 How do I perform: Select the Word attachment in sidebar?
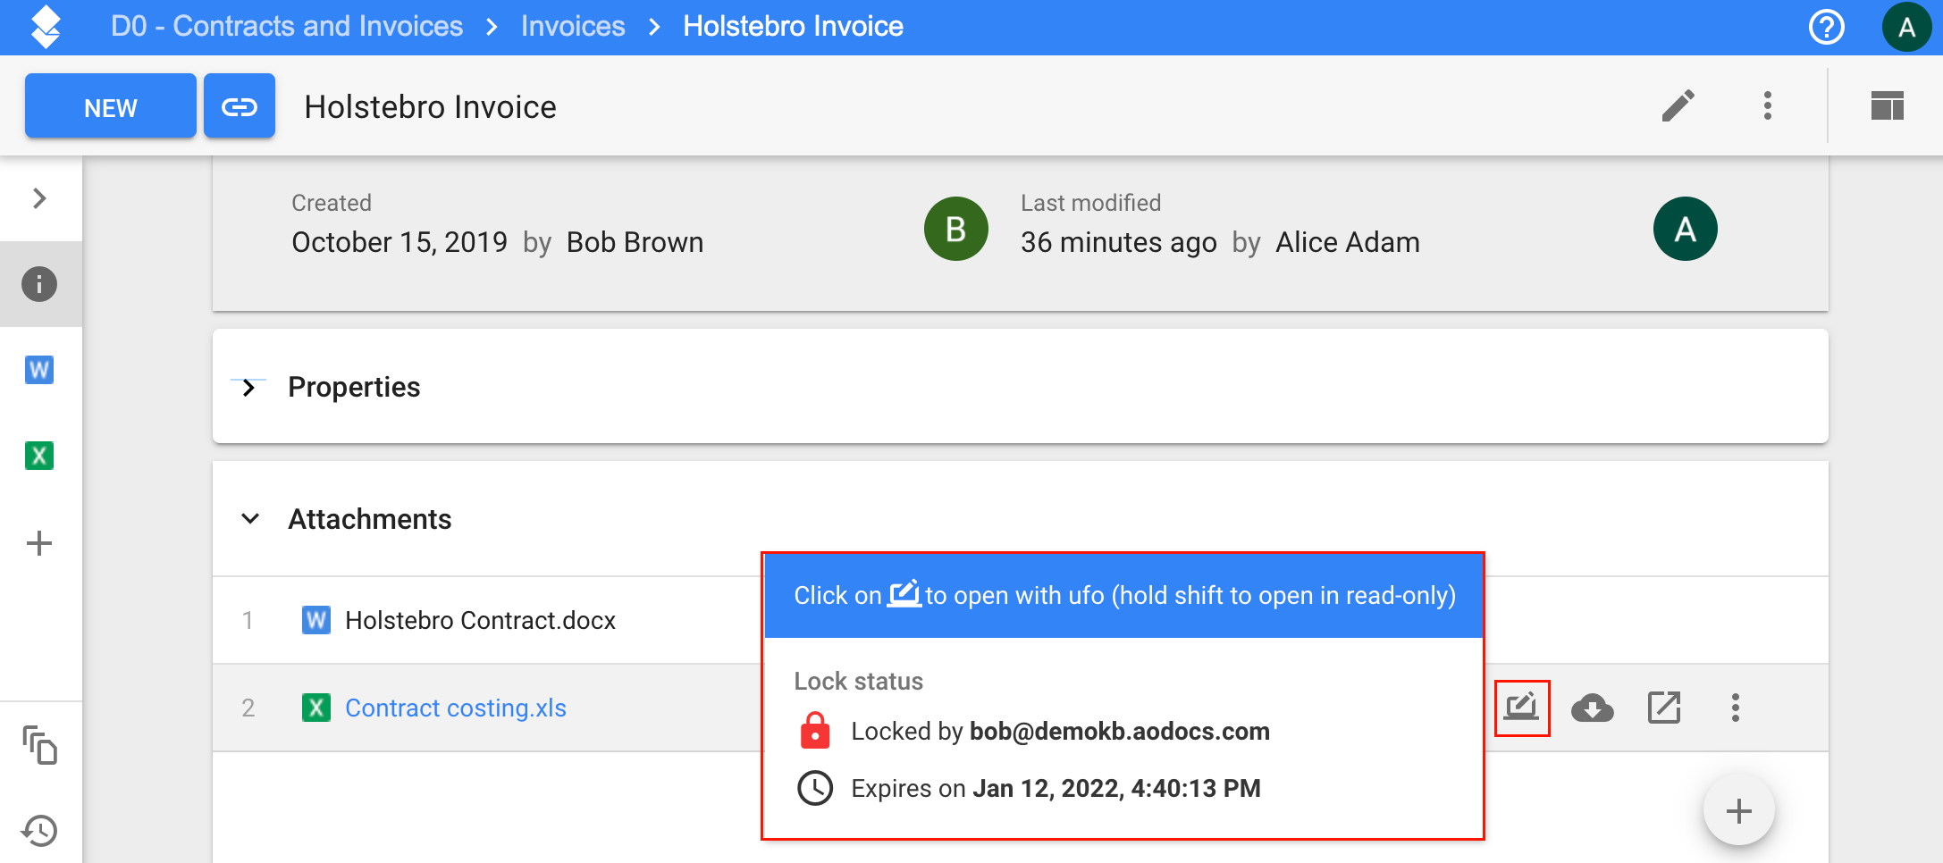point(39,369)
